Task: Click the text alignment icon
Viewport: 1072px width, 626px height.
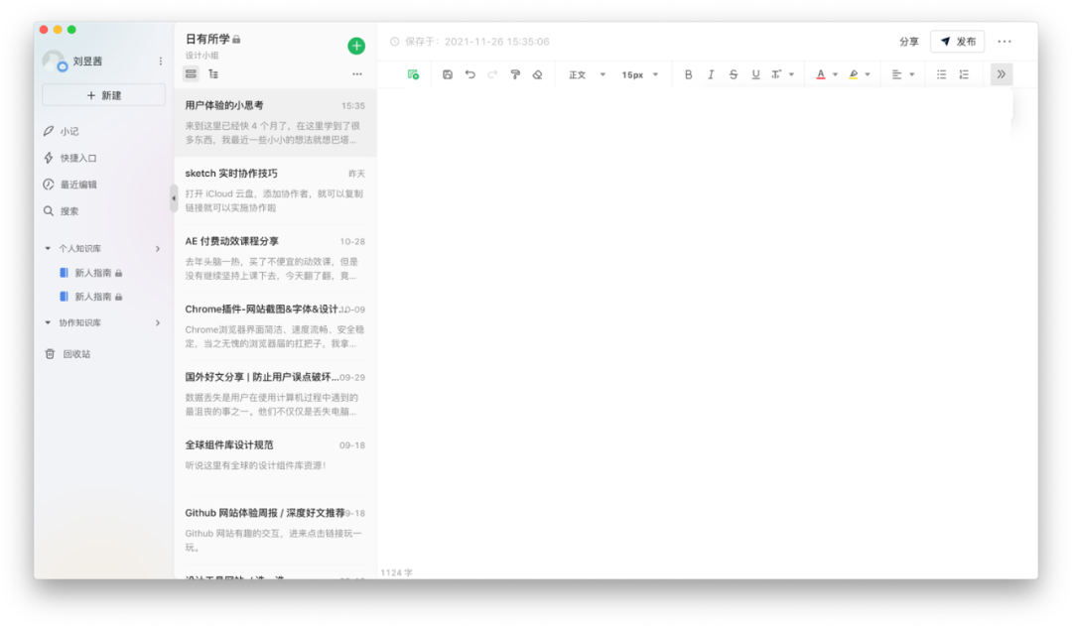Action: point(896,74)
